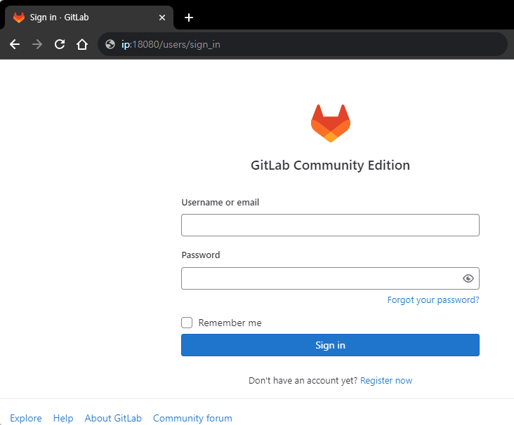This screenshot has height=425, width=514.
Task: Enable the Remember me checkbox
Action: (x=187, y=323)
